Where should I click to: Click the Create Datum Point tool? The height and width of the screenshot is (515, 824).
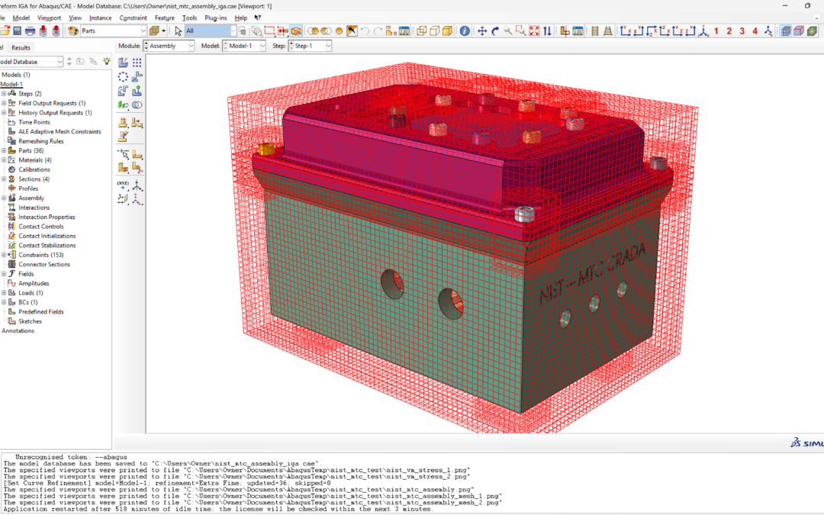123,185
